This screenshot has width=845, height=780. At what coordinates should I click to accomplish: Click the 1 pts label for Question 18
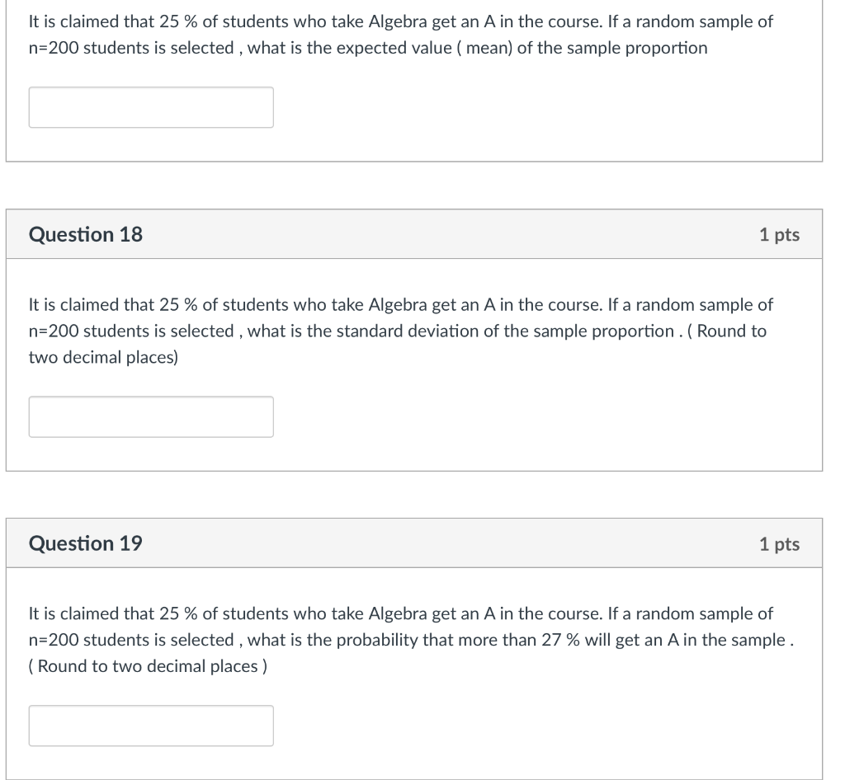(781, 234)
